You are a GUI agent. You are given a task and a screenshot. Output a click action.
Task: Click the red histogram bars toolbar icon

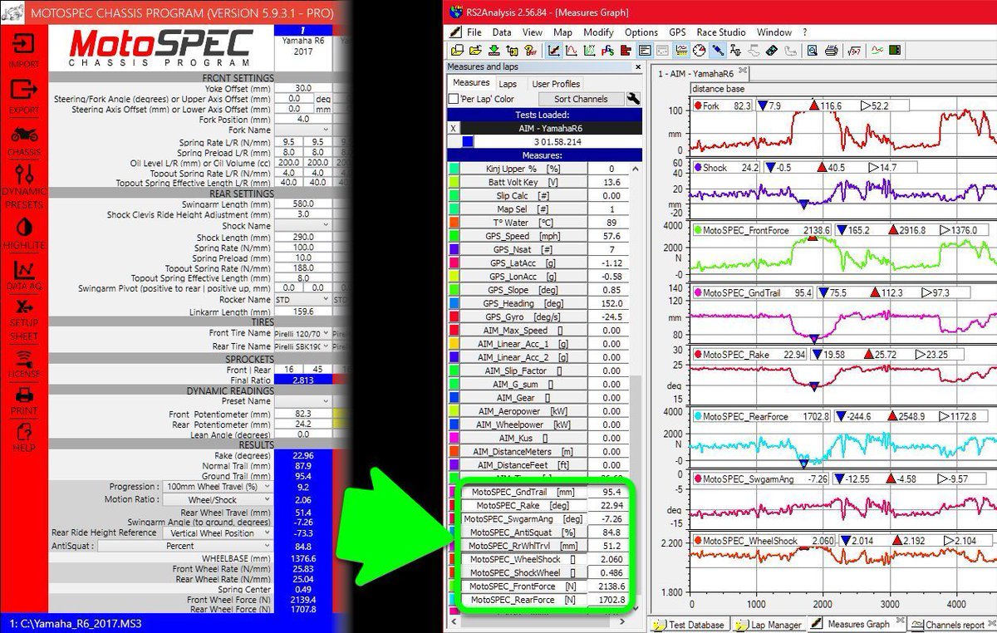625,50
